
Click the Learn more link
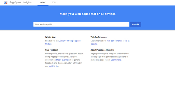116,60
